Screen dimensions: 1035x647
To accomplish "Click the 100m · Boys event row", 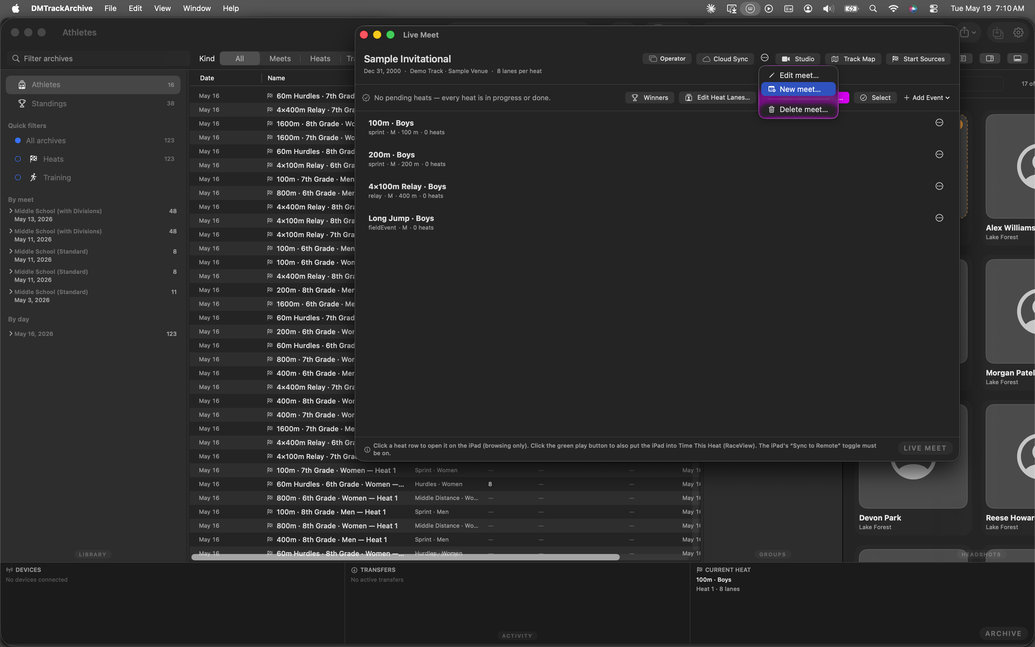I will tap(656, 127).
